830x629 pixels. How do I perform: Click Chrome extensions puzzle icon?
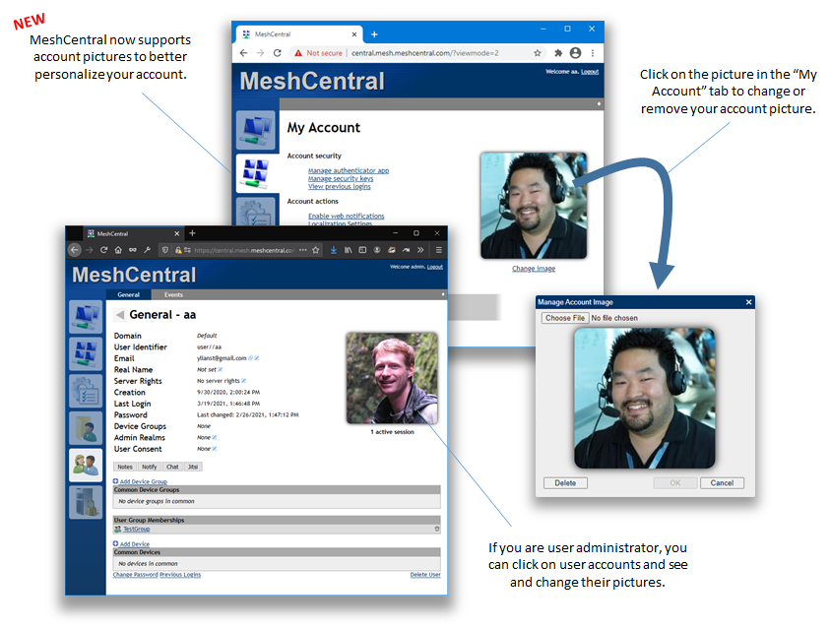pos(558,53)
